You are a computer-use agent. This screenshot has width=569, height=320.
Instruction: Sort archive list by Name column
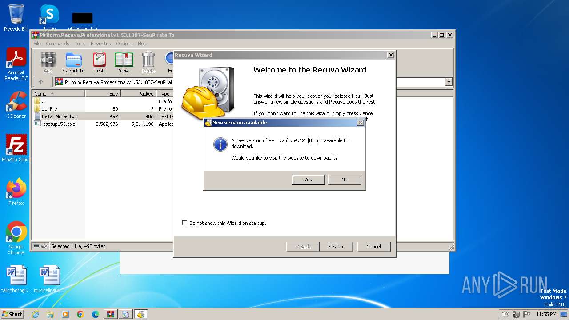(x=58, y=94)
